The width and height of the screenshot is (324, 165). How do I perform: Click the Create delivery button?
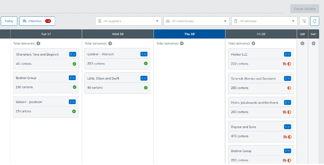[x=305, y=9]
